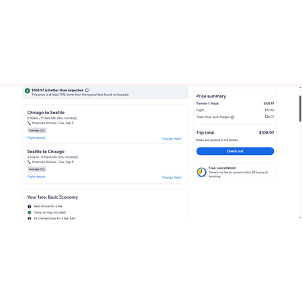Viewport: 302px width, 302px height.
Task: Click the Average CO2 badge on outbound flight
Action: pos(37,130)
